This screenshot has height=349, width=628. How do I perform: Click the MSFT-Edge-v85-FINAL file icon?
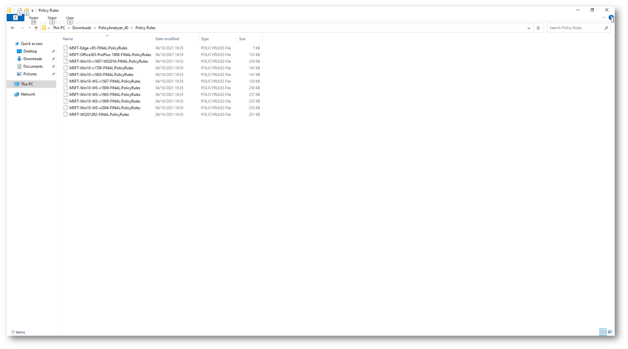tap(66, 48)
